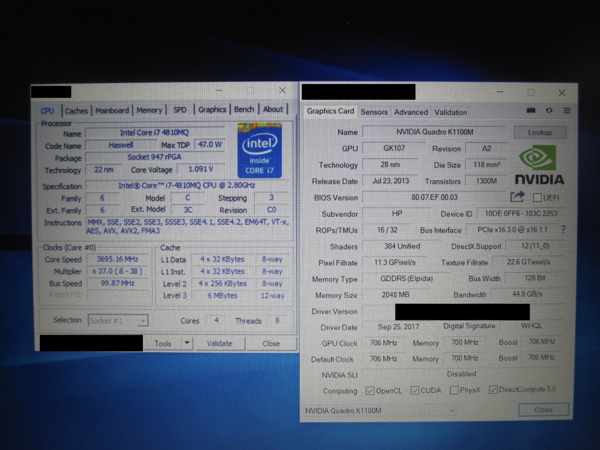Toggle the PhysX checkbox
The image size is (600, 450).
[x=454, y=390]
